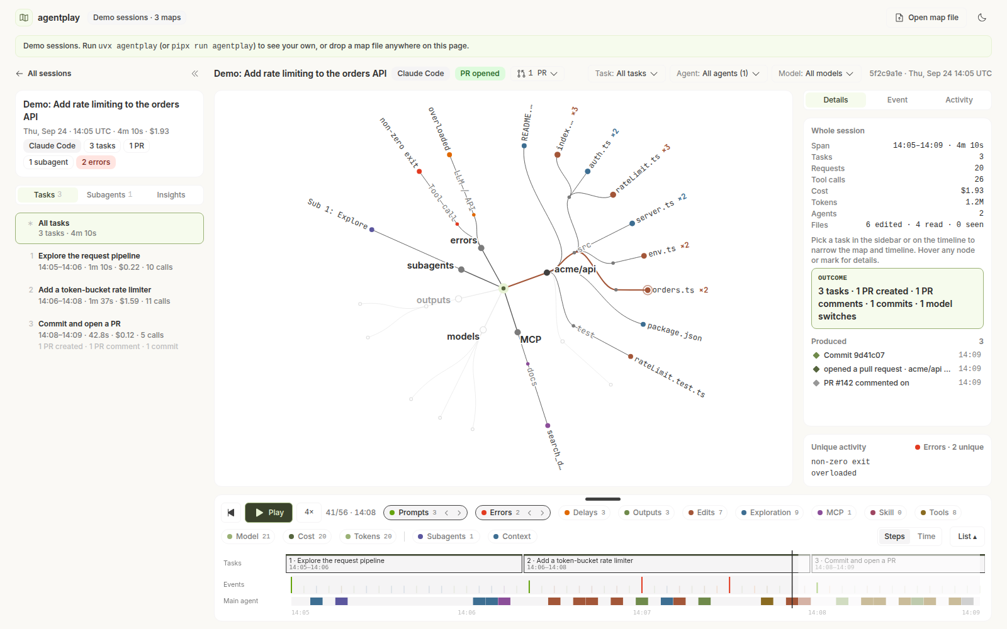
Task: Toggle the Model filter chip
Action: coord(248,537)
